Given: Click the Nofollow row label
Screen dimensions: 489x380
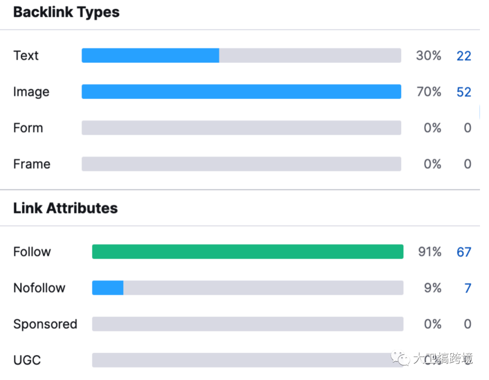Looking at the screenshot, I should (x=39, y=288).
